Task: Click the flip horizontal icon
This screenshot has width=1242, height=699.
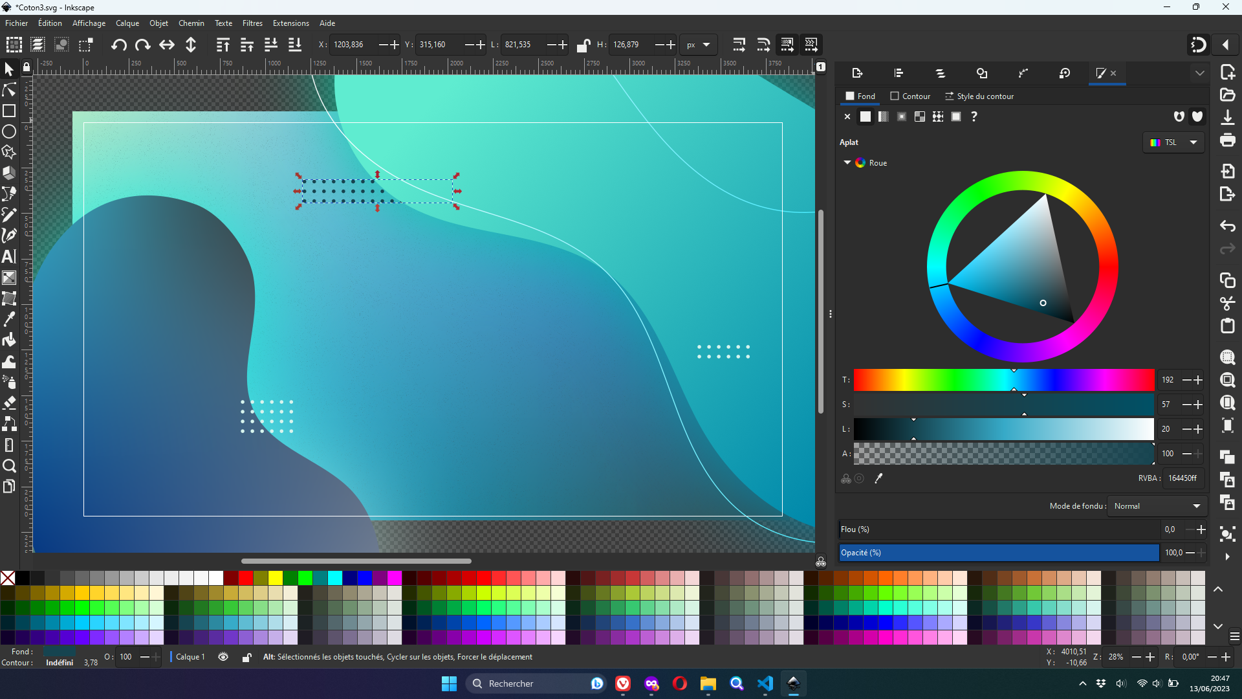Action: 167,45
